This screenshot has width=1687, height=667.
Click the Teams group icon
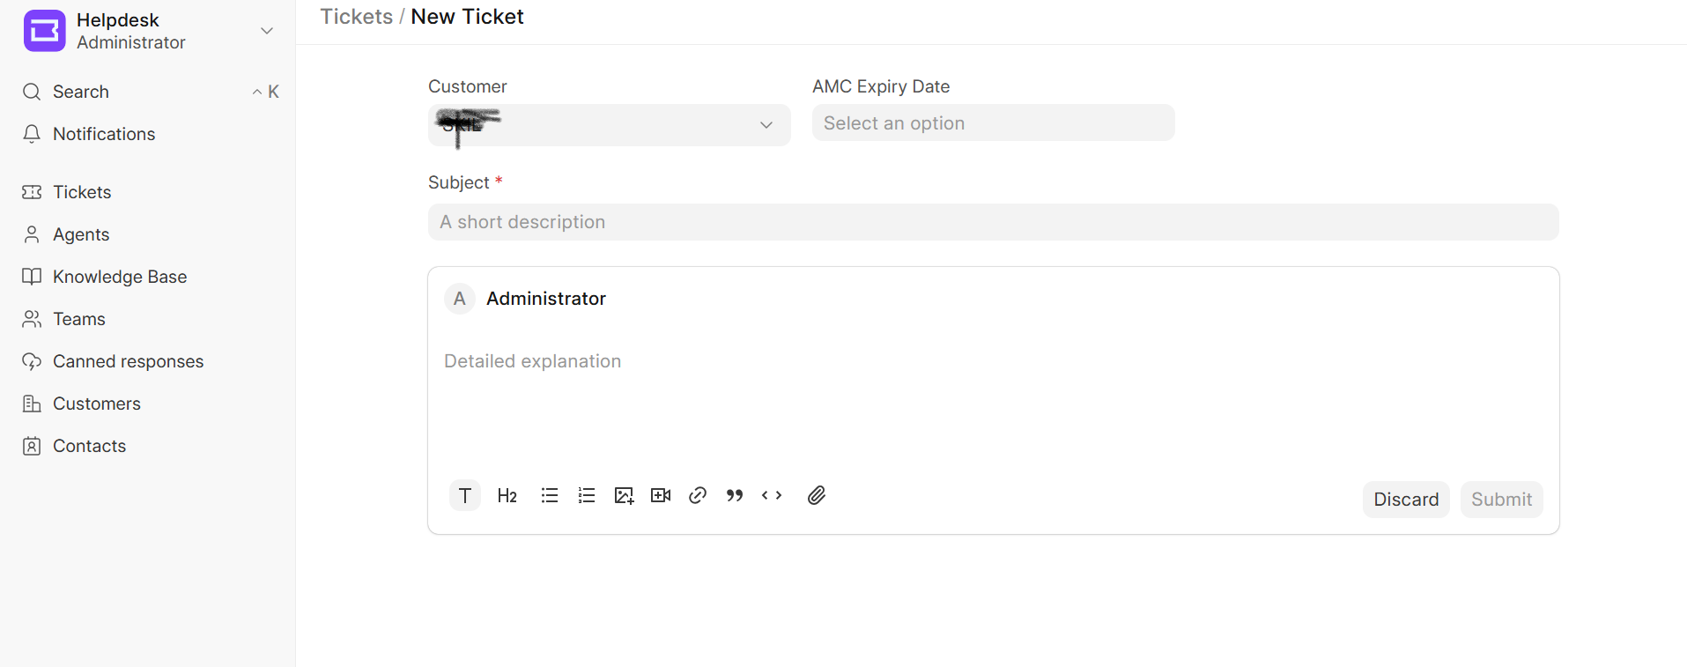point(32,319)
